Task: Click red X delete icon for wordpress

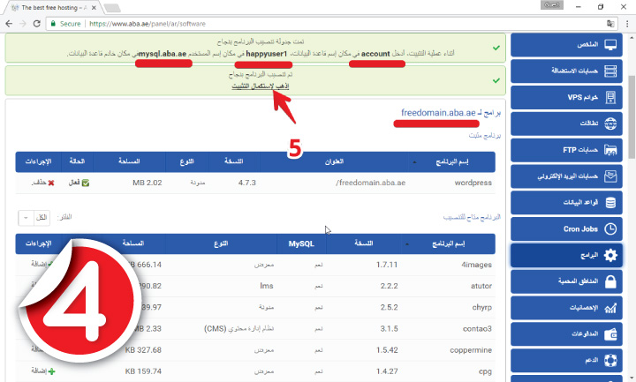Action: pos(51,183)
